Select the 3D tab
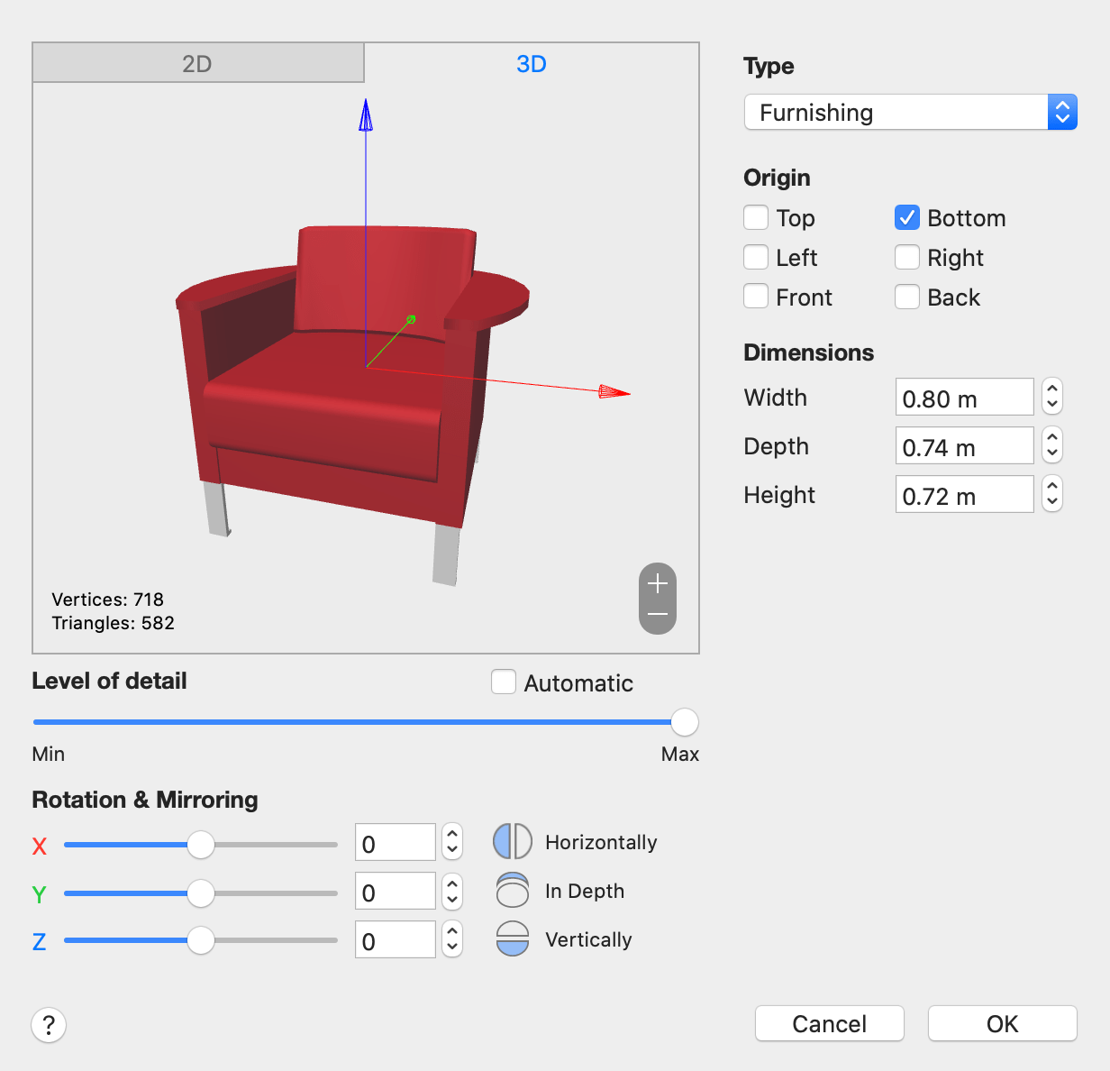1110x1071 pixels. click(532, 63)
